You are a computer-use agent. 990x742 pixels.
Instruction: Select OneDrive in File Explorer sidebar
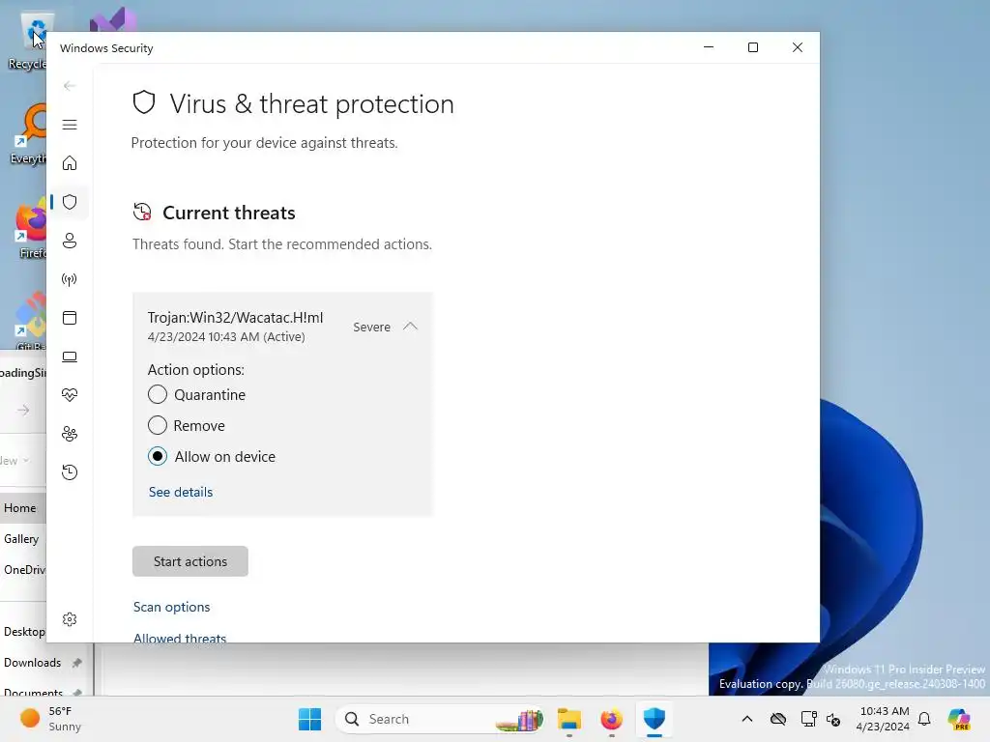click(24, 570)
